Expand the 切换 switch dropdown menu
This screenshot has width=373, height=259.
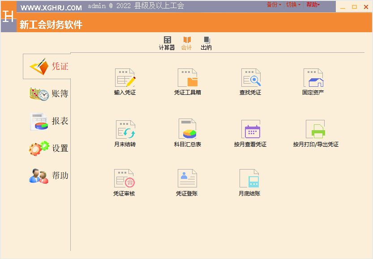click(293, 5)
